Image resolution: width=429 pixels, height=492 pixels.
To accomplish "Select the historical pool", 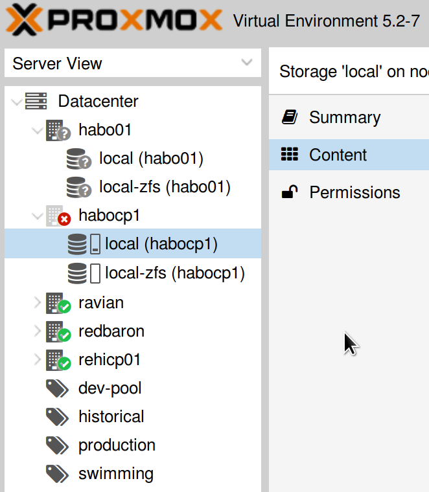I will [111, 417].
